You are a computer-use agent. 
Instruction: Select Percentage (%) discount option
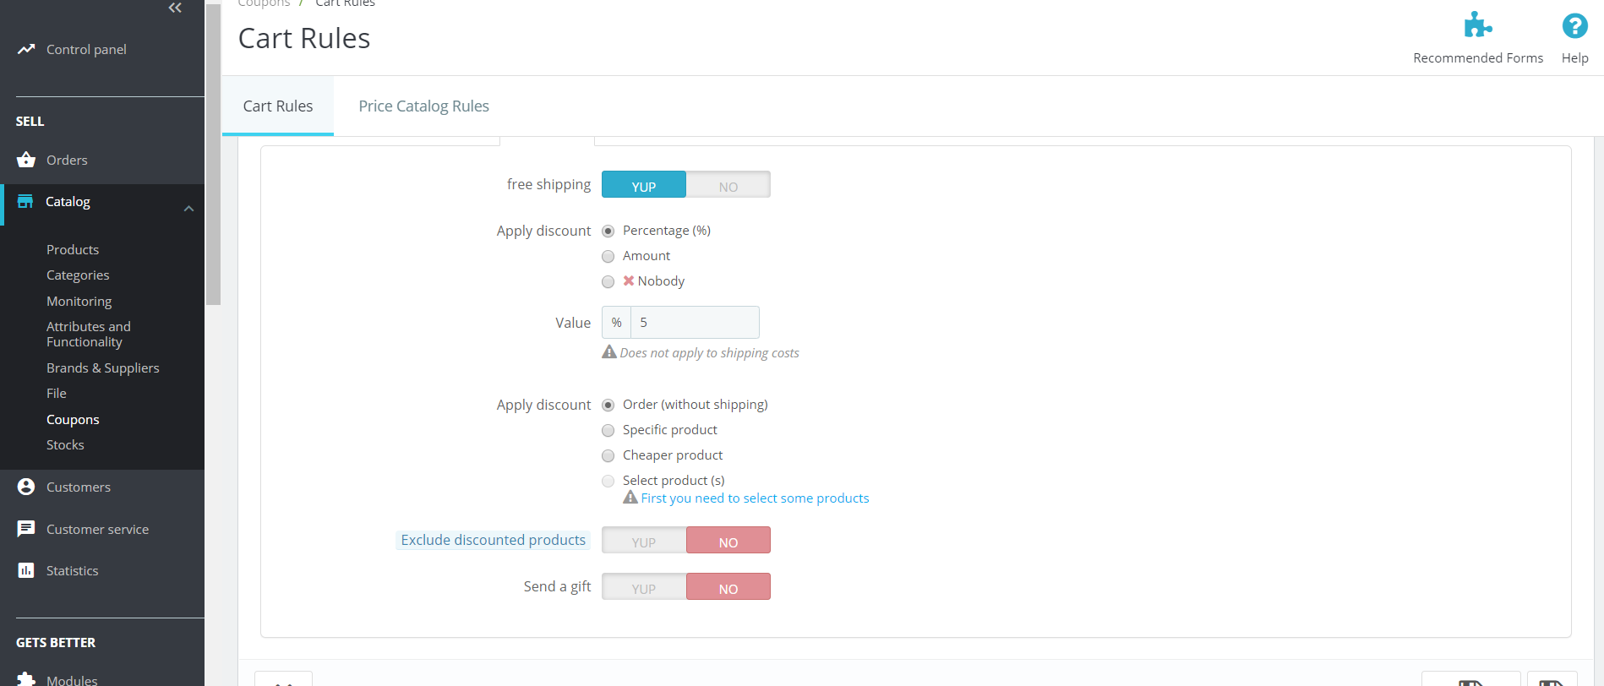point(608,231)
